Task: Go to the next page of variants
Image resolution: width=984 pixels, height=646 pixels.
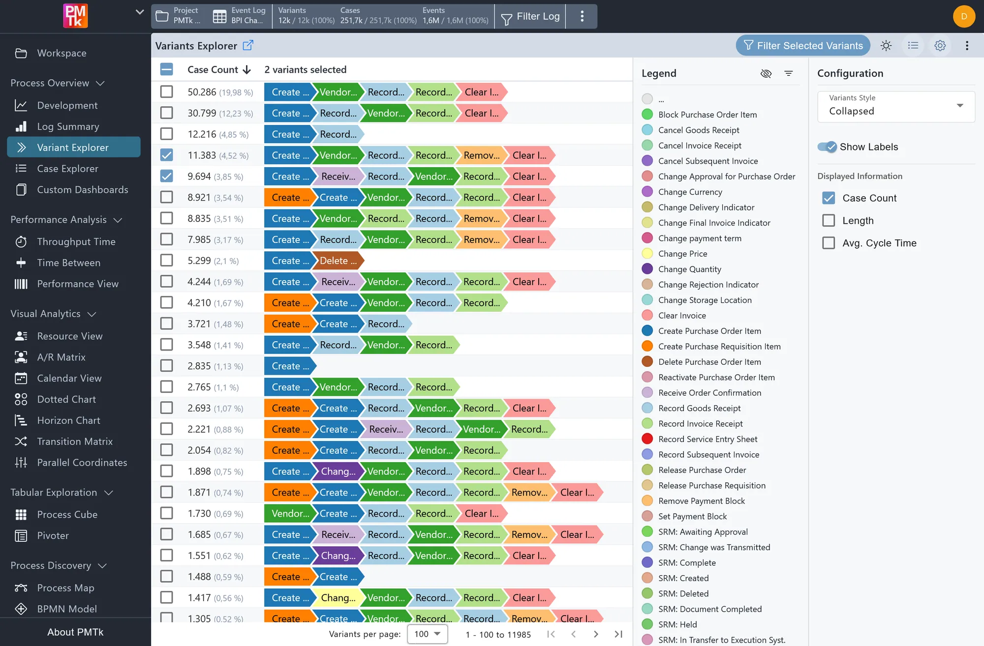Action: (x=596, y=634)
